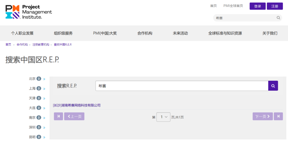Open the page number dropdown
Screen dimensions: 288x142
pos(163,117)
